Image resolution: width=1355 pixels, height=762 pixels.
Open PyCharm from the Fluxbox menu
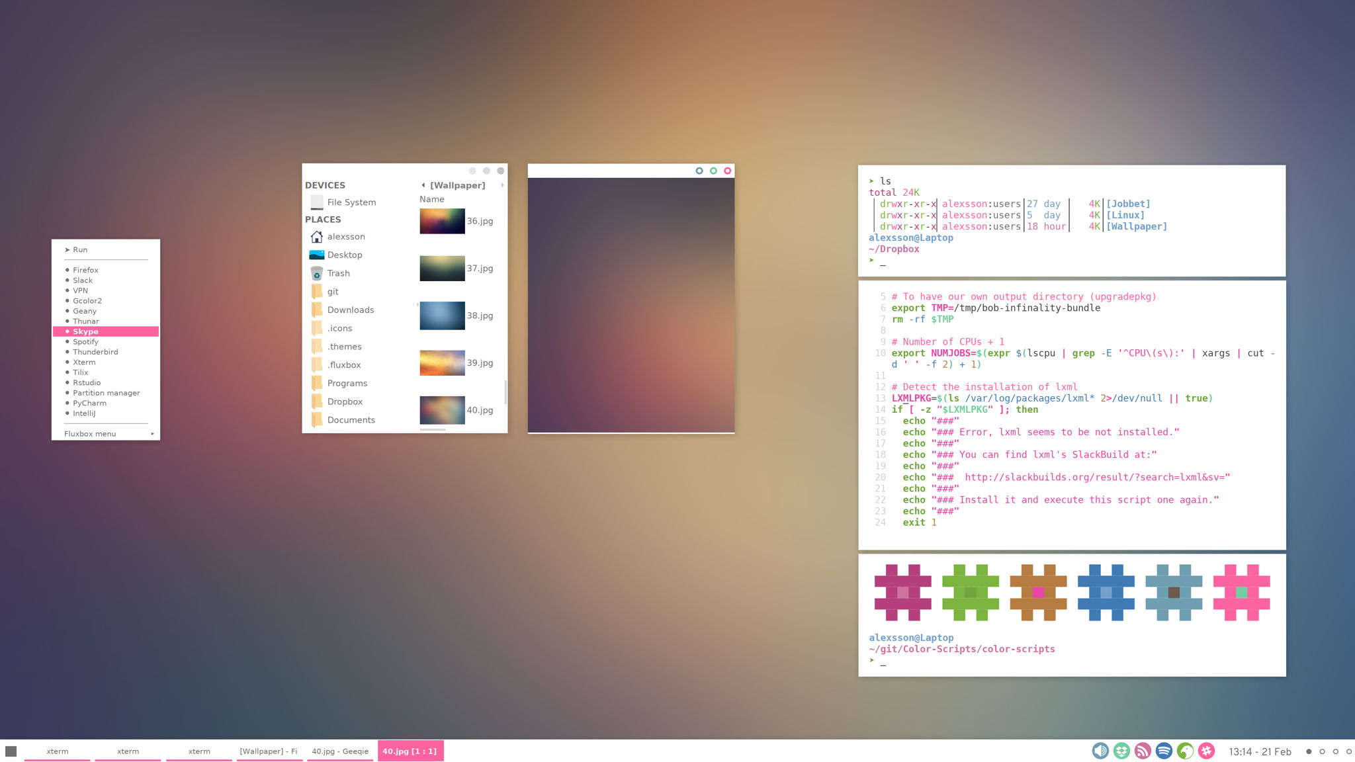[x=89, y=402]
